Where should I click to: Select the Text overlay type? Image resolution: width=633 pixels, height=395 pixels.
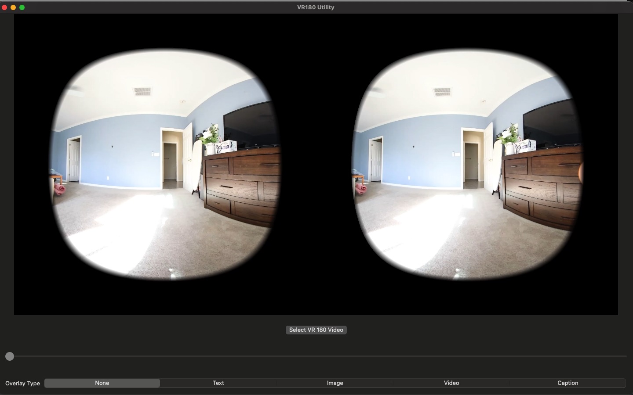[x=218, y=383]
